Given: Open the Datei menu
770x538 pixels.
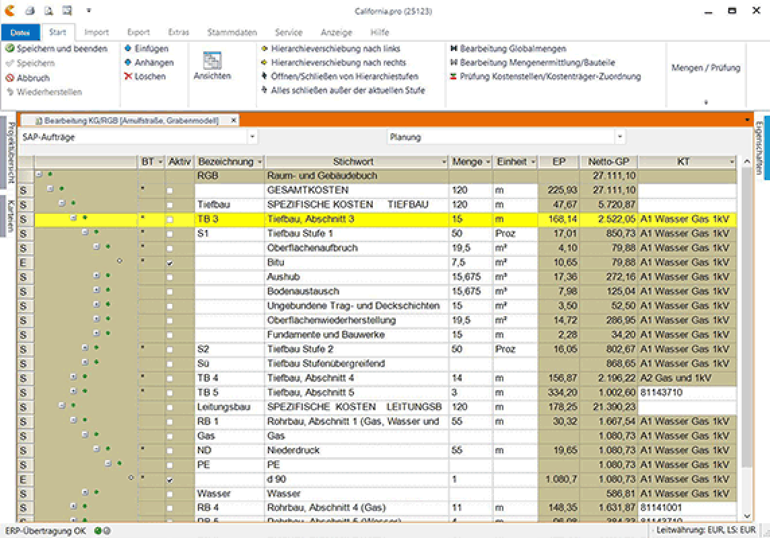Looking at the screenshot, I should [20, 32].
